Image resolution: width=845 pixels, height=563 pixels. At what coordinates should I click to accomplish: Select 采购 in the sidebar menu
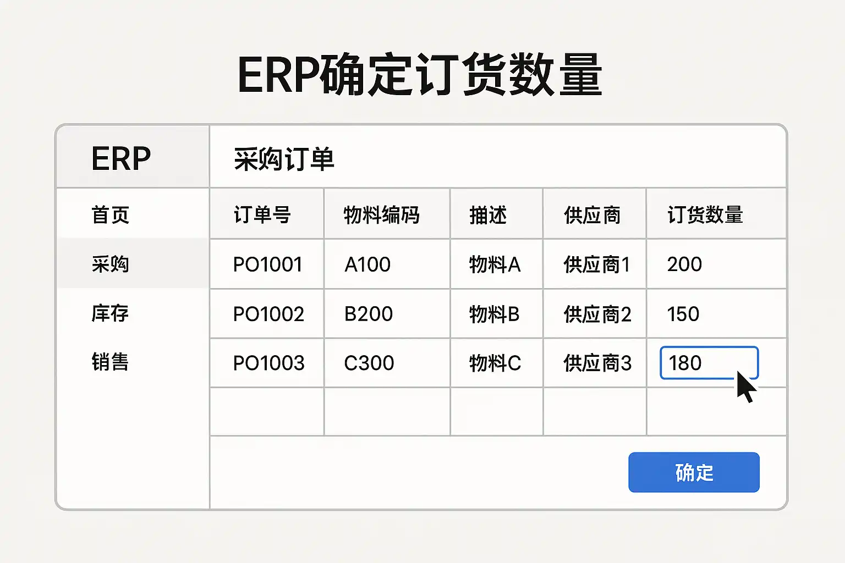pos(111,264)
